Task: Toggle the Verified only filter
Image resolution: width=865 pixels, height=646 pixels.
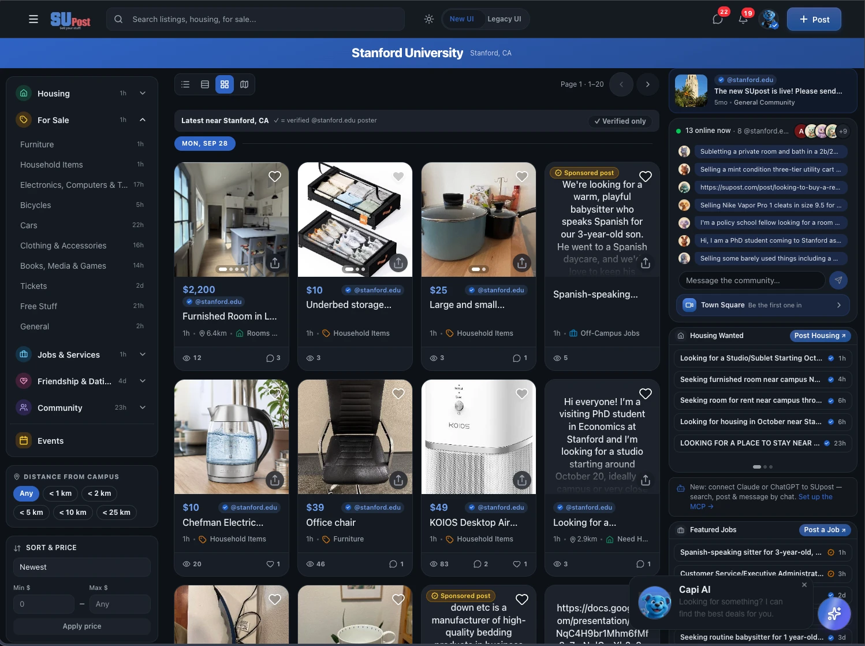Action: pos(620,121)
